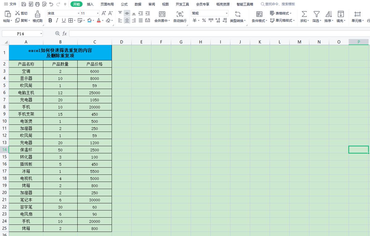Click the Print icon in quick access toolbar
Image resolution: width=370 pixels, height=236 pixels.
coord(37,4)
